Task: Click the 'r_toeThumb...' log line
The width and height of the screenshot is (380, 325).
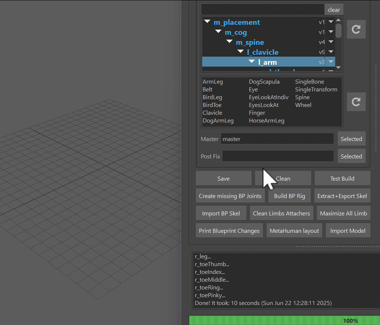Action: 212,264
